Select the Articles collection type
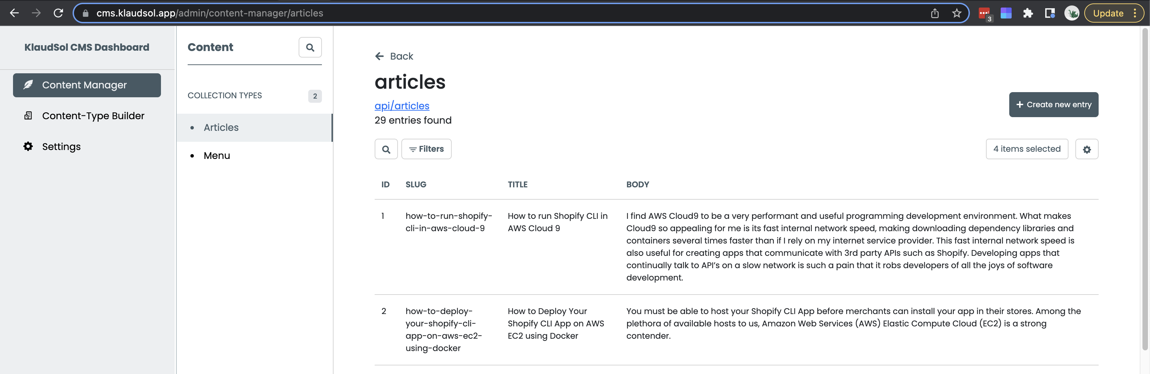This screenshot has width=1150, height=374. pyautogui.click(x=221, y=128)
